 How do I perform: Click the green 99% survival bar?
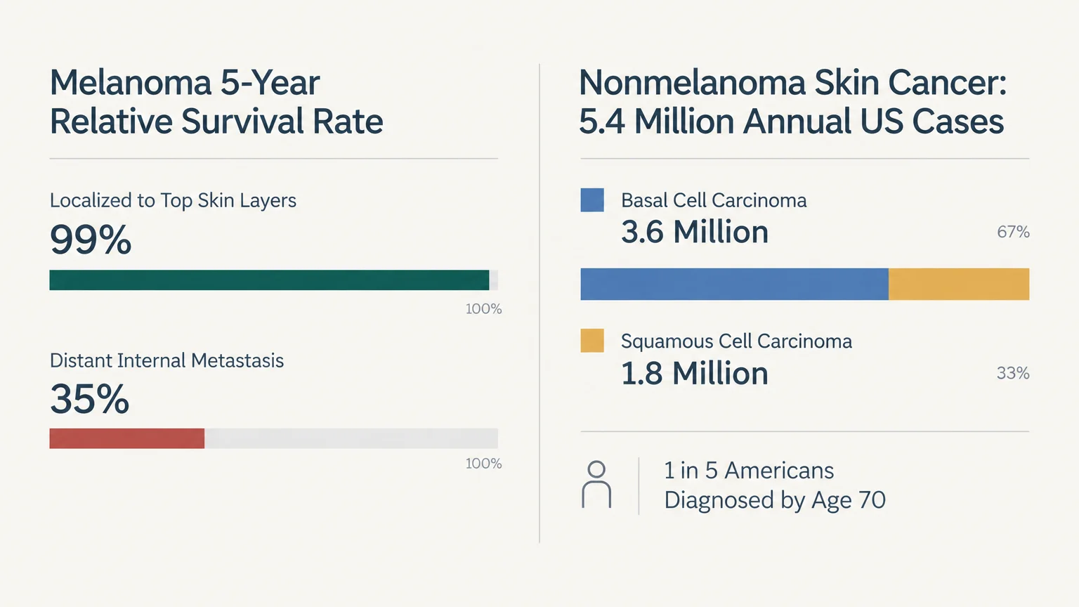[x=269, y=280]
